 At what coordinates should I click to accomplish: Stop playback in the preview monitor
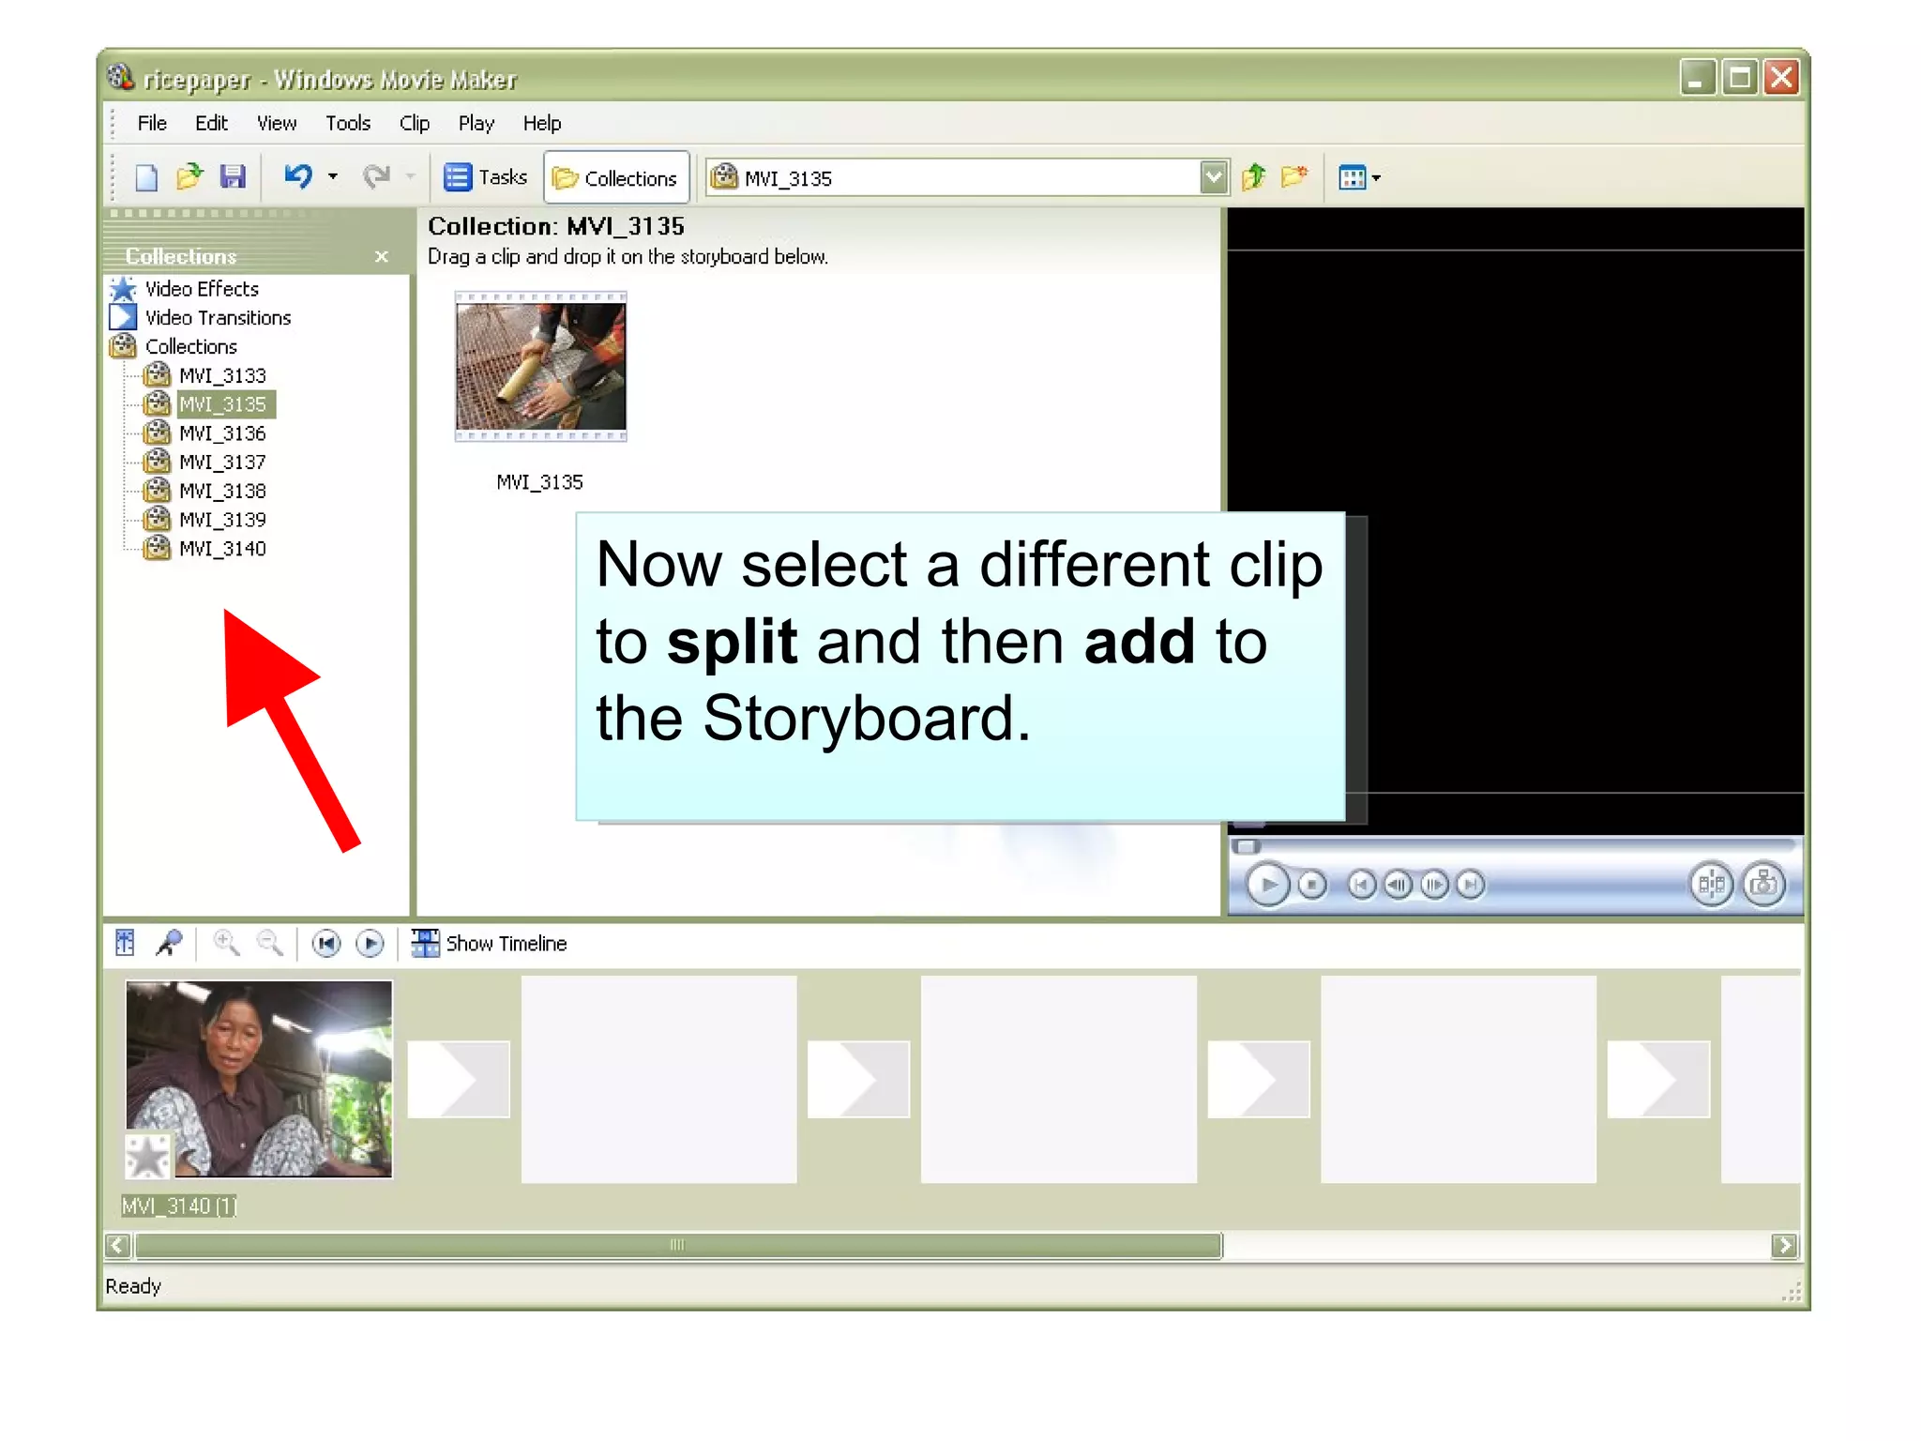[1312, 885]
